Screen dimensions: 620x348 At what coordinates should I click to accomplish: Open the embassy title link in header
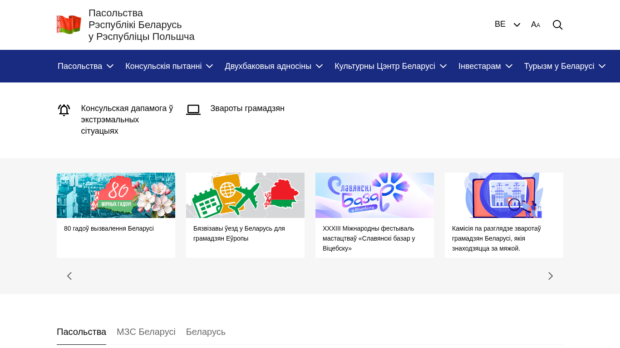[142, 25]
